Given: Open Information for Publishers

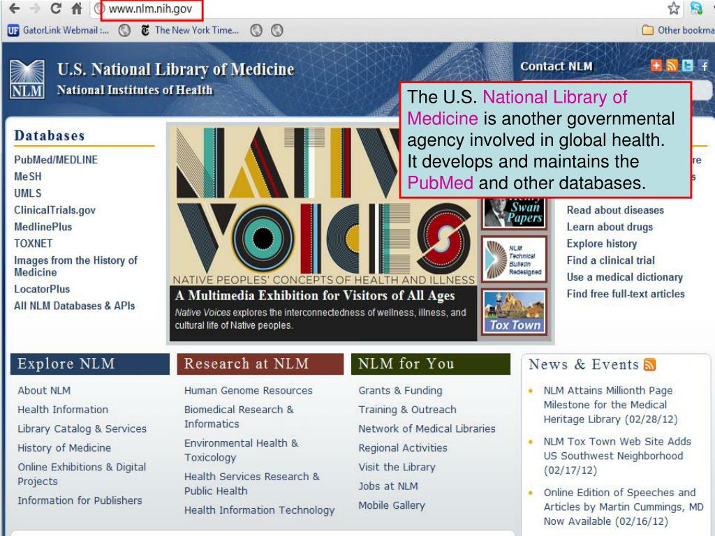Looking at the screenshot, I should pos(80,500).
